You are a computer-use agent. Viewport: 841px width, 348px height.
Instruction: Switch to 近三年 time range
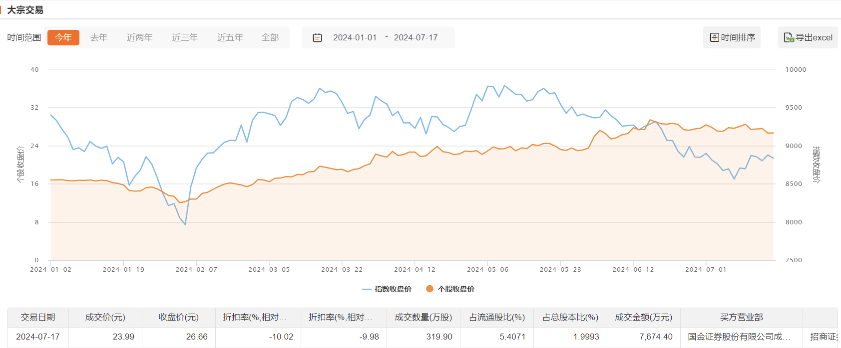tap(185, 37)
